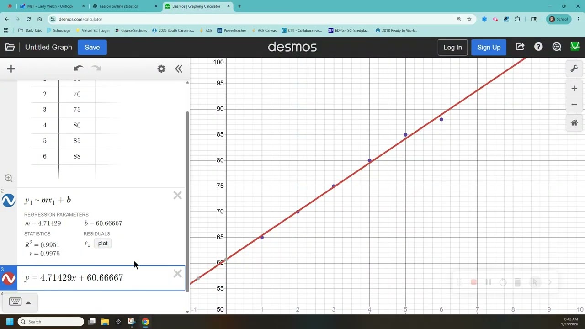This screenshot has height=329, width=585.
Task: Open Course Sections bookmark
Action: click(131, 31)
